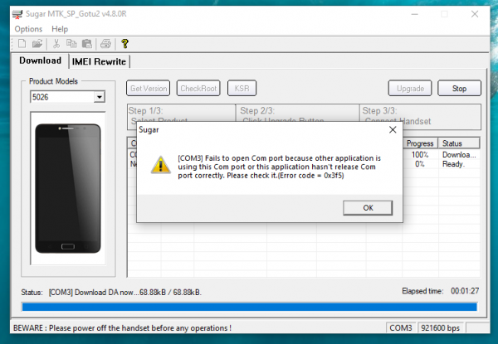Click the COM3 status bar entry
Screen dimensions: 498x344
(x=401, y=328)
